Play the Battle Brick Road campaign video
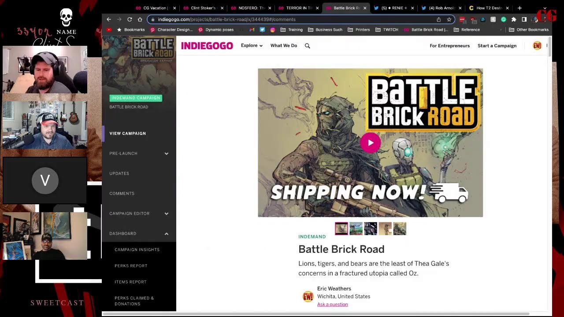 click(x=370, y=143)
